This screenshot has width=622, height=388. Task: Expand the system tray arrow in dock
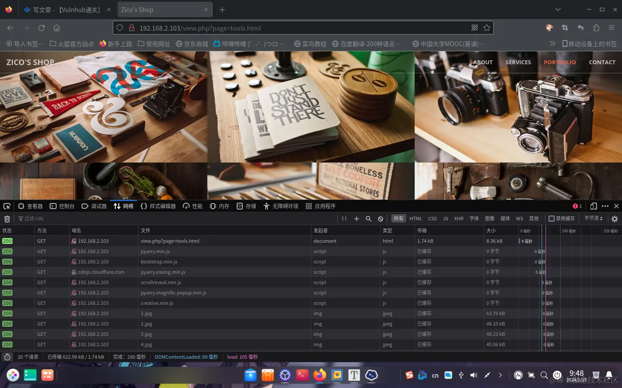pos(500,375)
